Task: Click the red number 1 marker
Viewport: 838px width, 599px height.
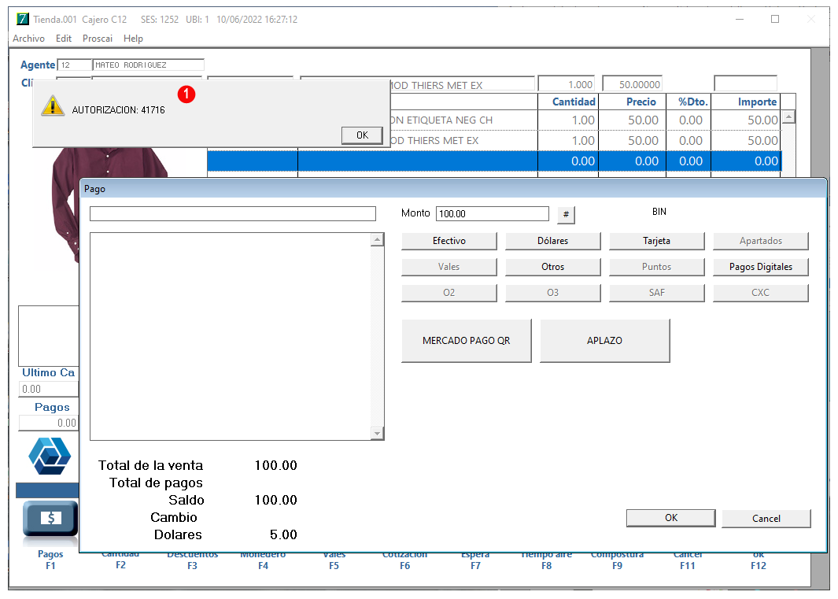Action: [186, 94]
